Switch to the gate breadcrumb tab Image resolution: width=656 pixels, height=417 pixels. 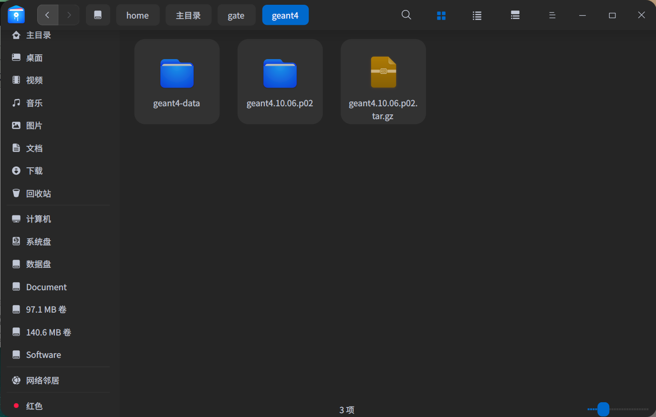coord(236,15)
